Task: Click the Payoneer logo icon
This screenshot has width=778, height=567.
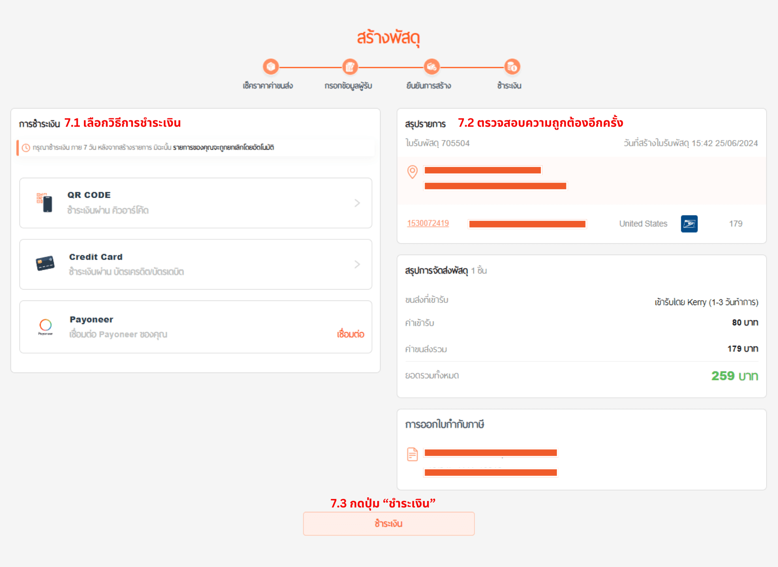Action: click(x=45, y=326)
